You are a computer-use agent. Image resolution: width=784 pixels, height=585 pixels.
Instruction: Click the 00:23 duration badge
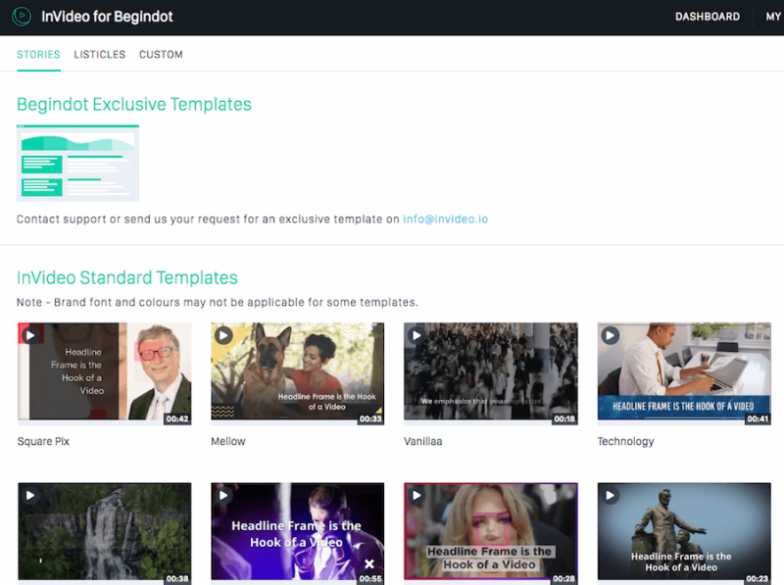(x=757, y=578)
